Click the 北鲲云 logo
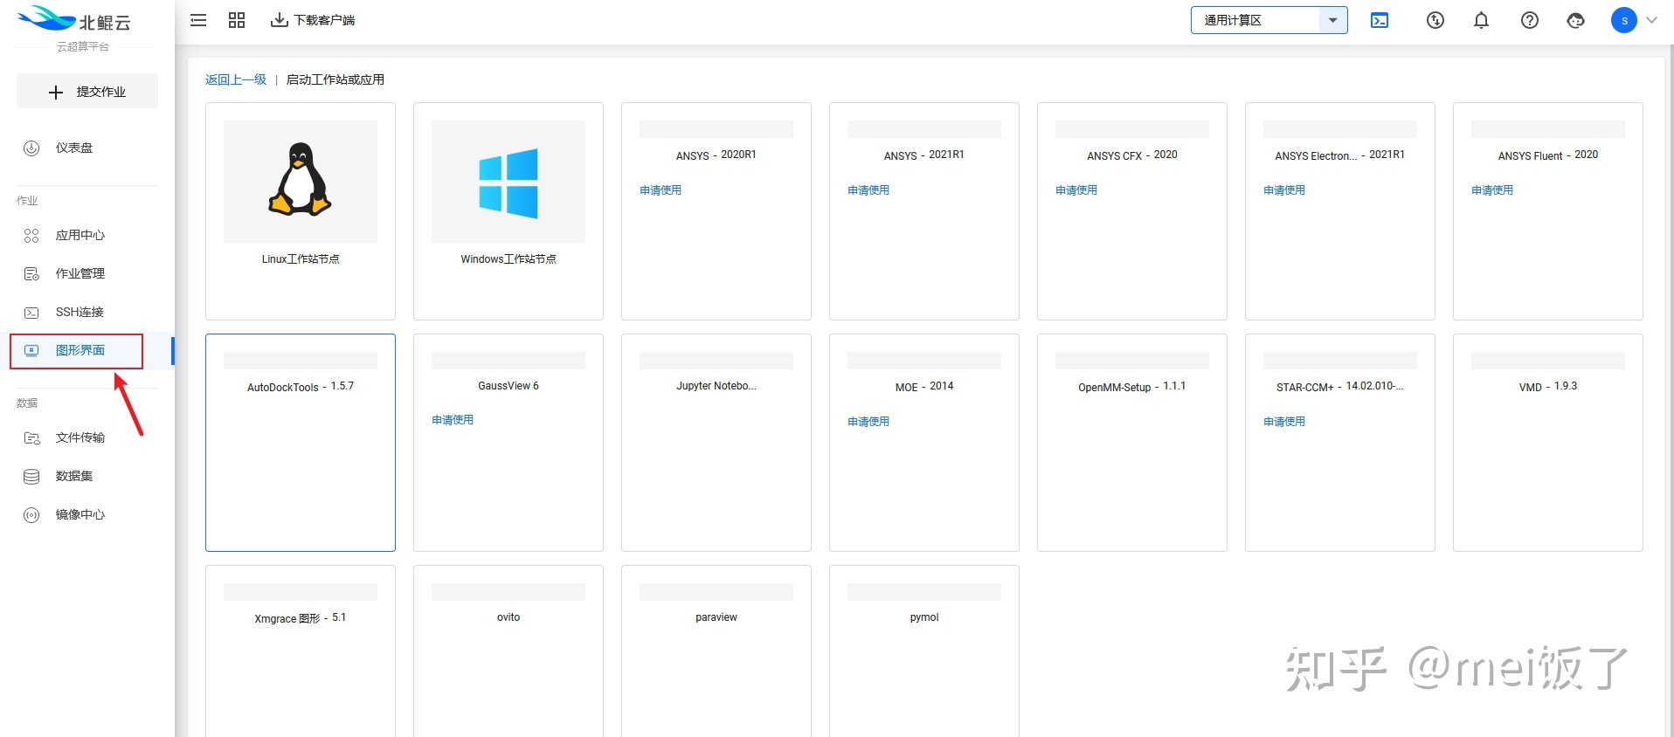Viewport: 1674px width, 737px height. click(x=74, y=21)
